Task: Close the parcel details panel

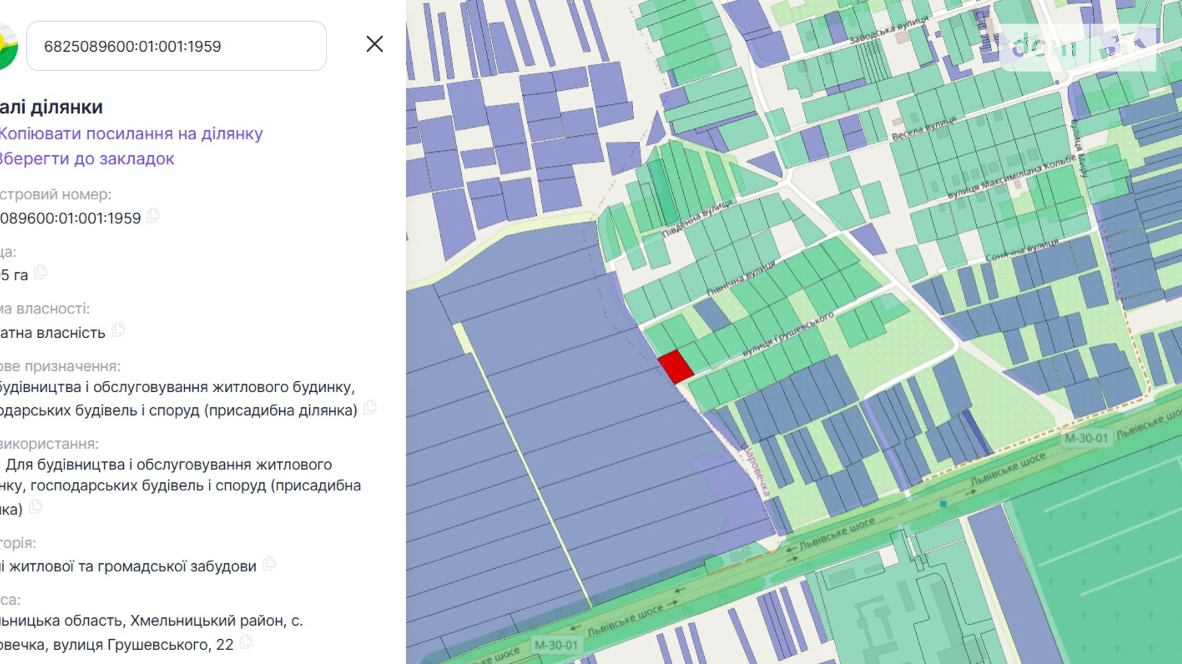Action: pyautogui.click(x=374, y=44)
